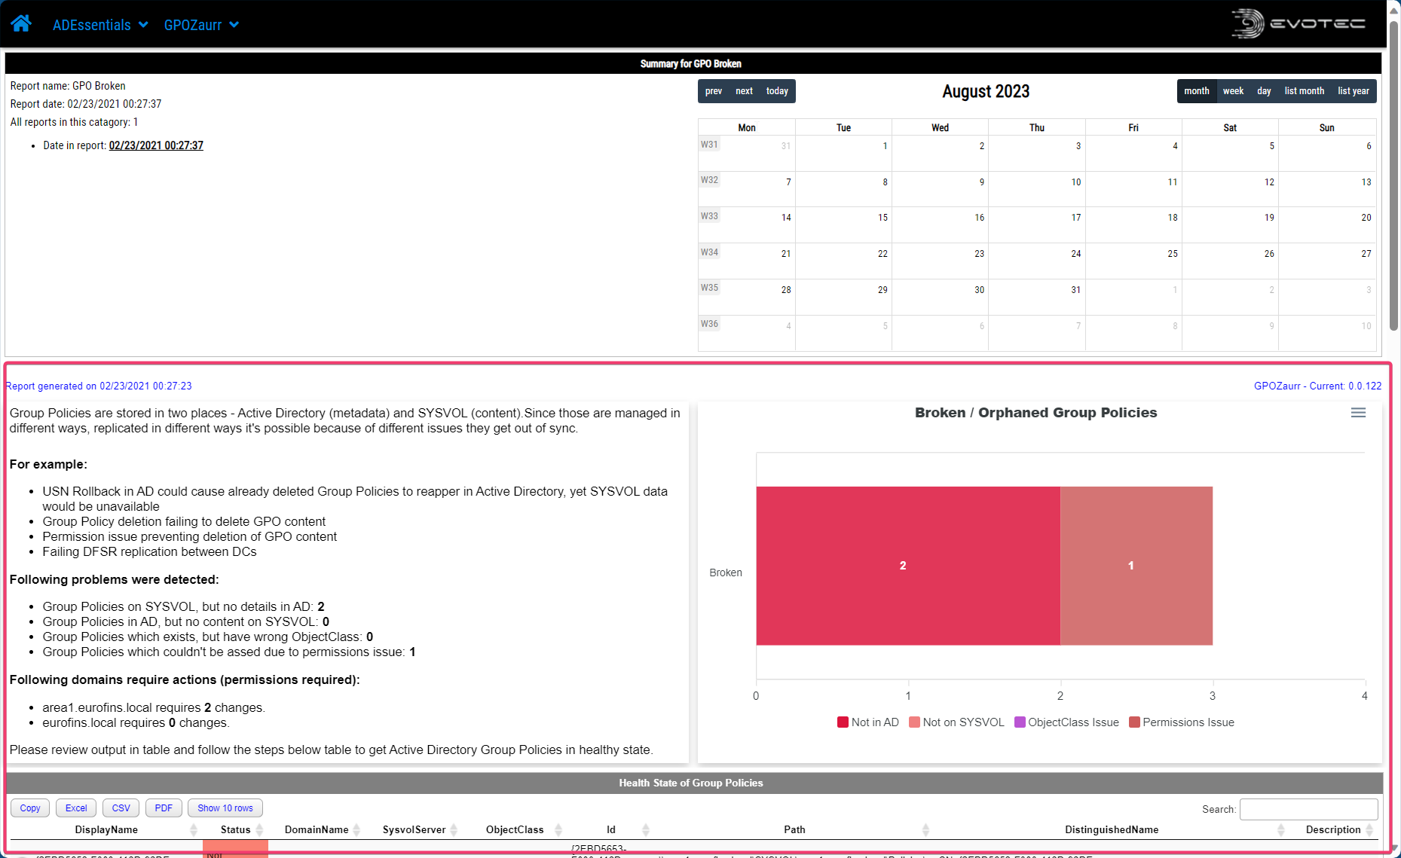
Task: Select the list month calendar view
Action: (1304, 90)
